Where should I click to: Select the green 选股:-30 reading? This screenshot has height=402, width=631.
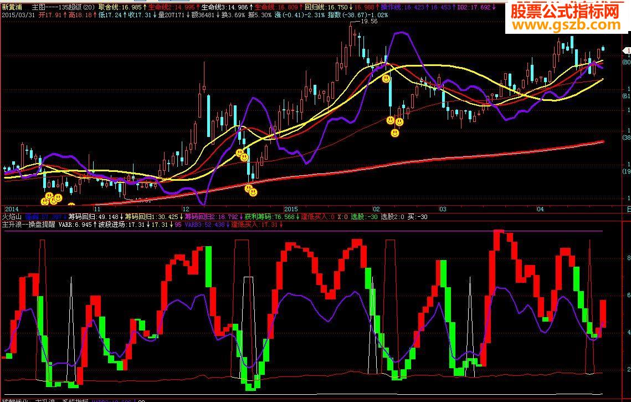click(x=364, y=217)
